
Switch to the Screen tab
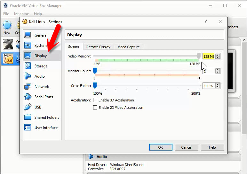(74, 47)
